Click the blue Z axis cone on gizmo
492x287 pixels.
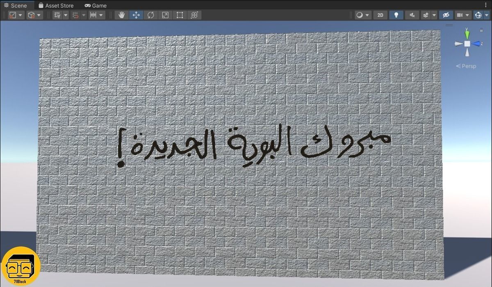click(476, 44)
